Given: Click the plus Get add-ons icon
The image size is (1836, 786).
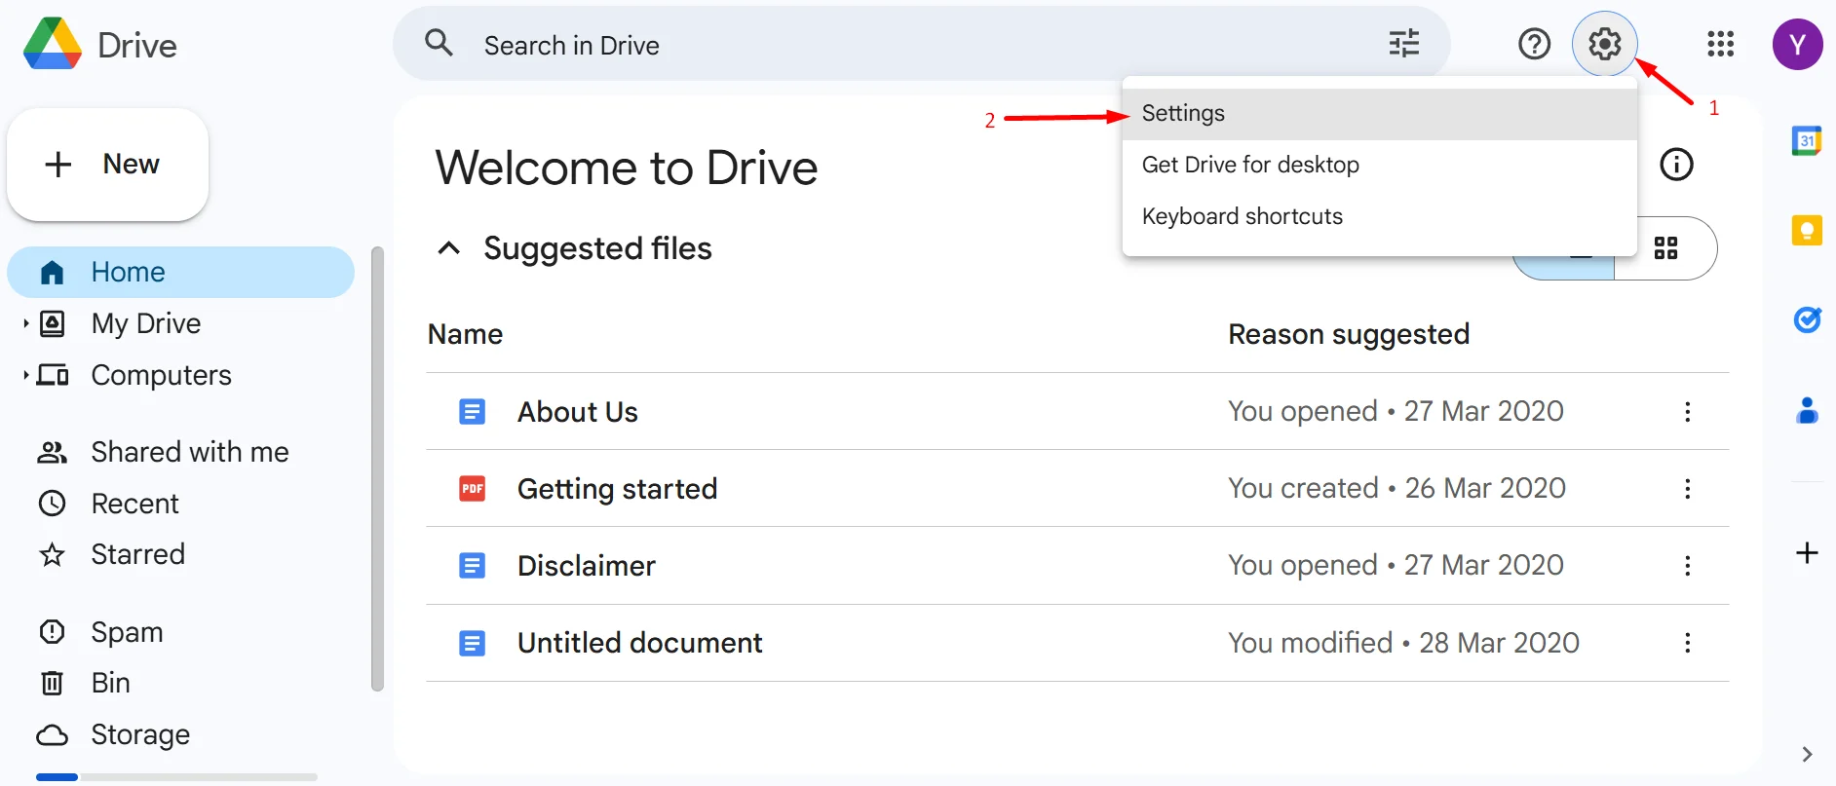Looking at the screenshot, I should (1807, 552).
